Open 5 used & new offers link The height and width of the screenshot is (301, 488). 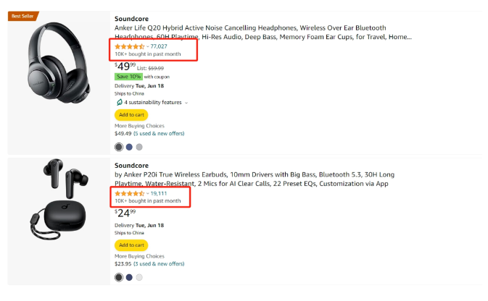[x=159, y=134]
